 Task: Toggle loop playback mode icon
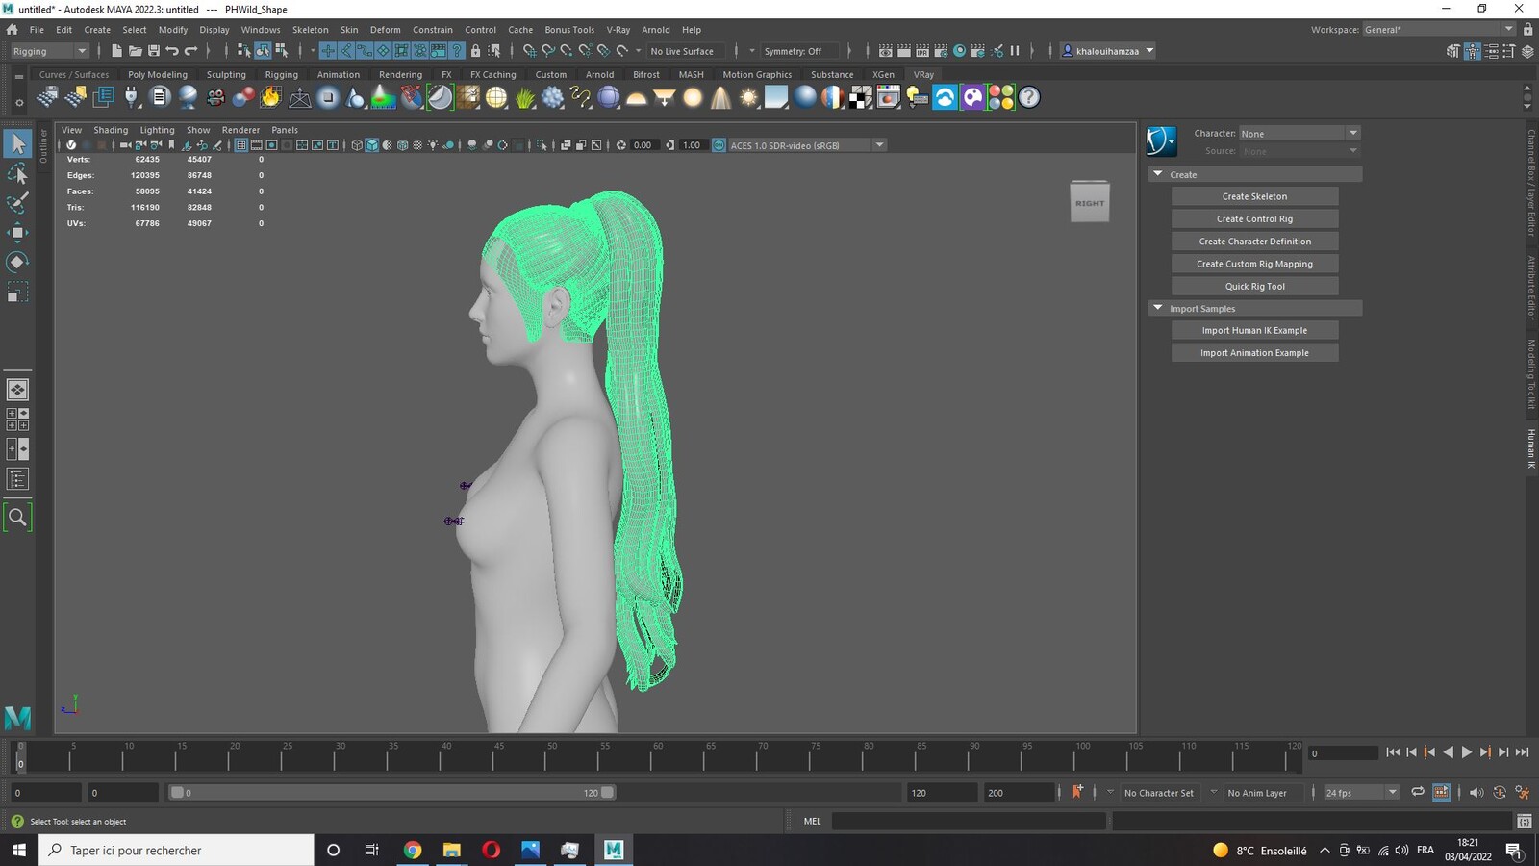tap(1418, 792)
